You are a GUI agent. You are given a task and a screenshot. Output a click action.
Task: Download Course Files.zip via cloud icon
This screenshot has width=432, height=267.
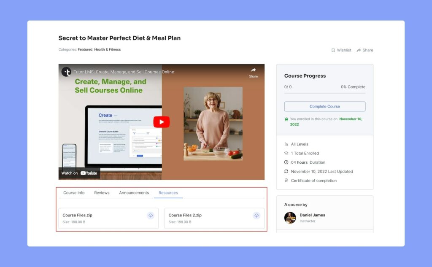[151, 216]
